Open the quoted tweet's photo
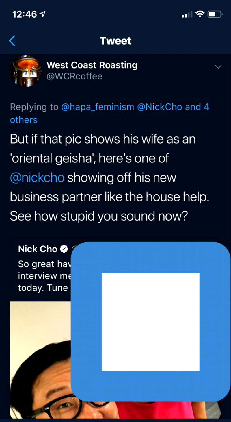 [40, 361]
